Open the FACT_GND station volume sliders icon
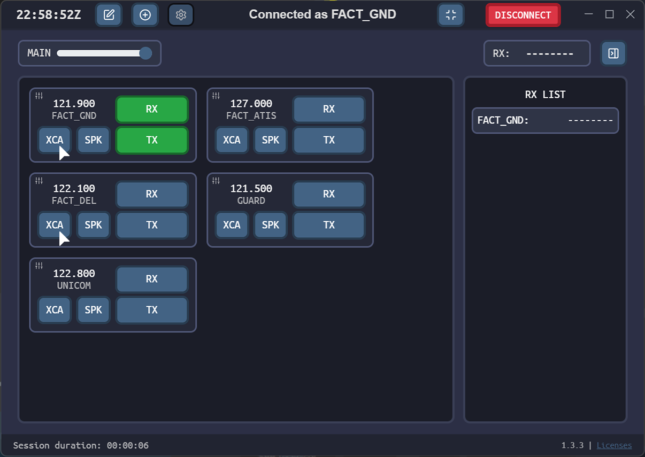 coord(39,96)
